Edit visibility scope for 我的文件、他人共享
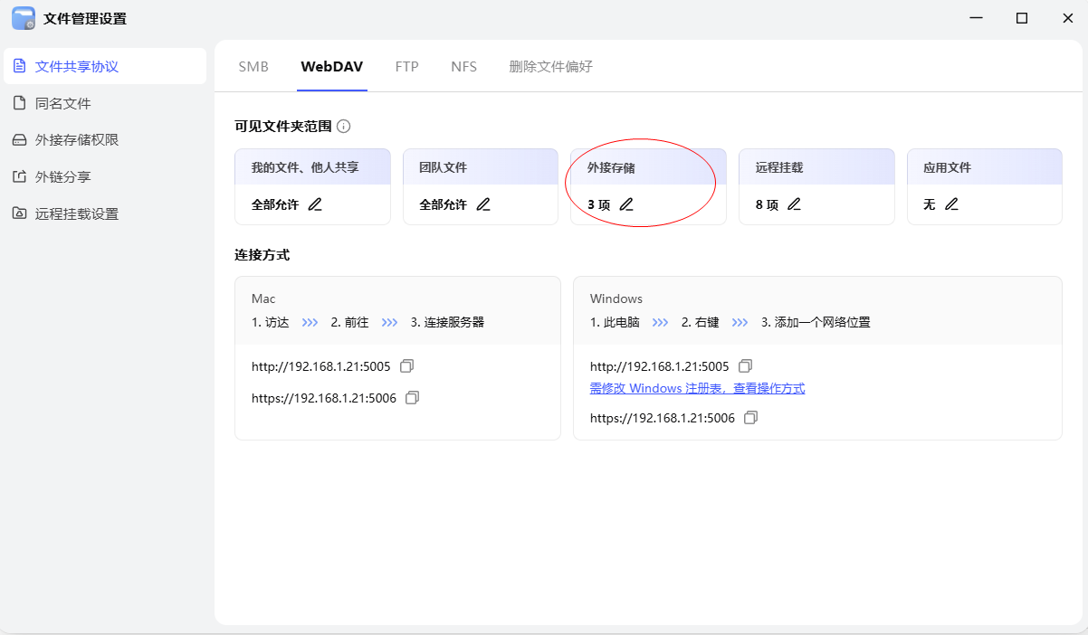Image resolution: width=1088 pixels, height=635 pixels. [314, 205]
